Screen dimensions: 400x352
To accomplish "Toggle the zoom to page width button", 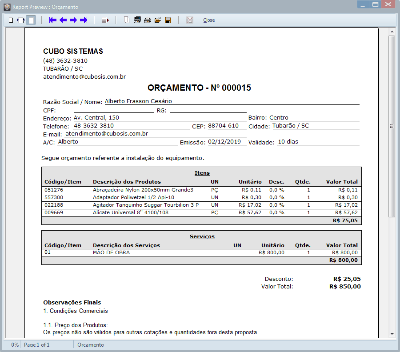I will (32, 20).
